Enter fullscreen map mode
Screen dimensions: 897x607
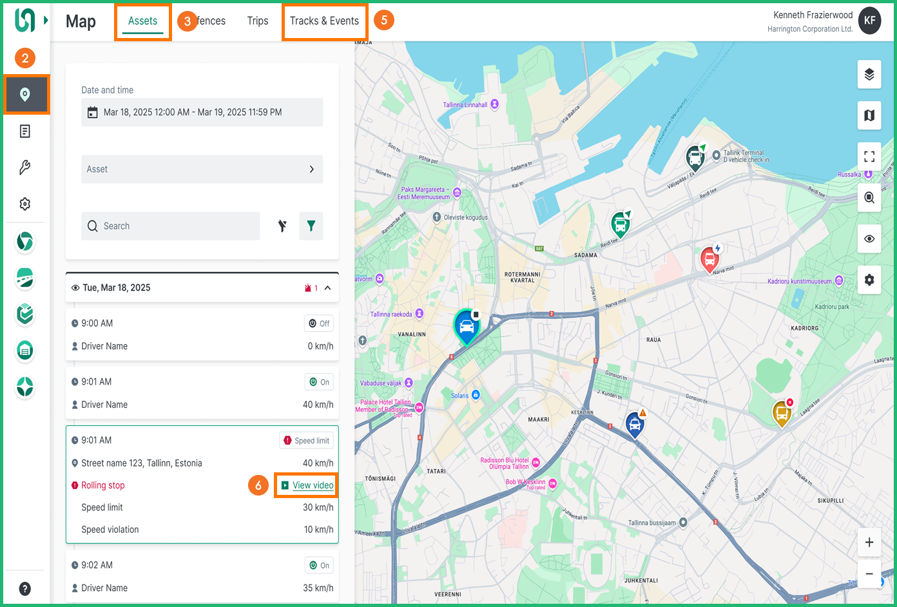(x=869, y=157)
